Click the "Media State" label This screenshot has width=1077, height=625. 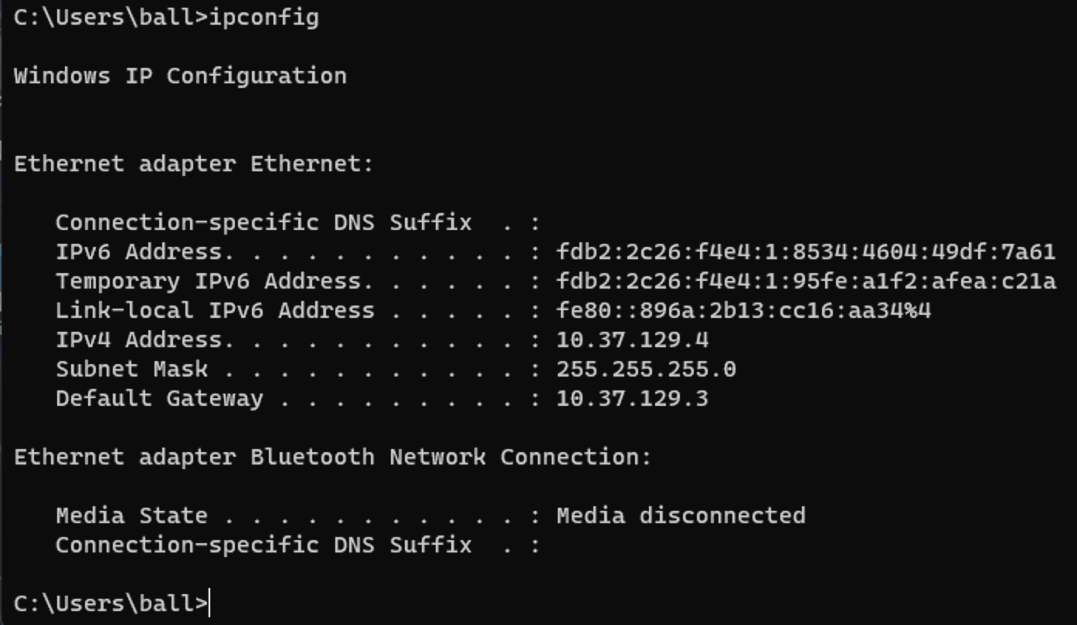click(131, 516)
